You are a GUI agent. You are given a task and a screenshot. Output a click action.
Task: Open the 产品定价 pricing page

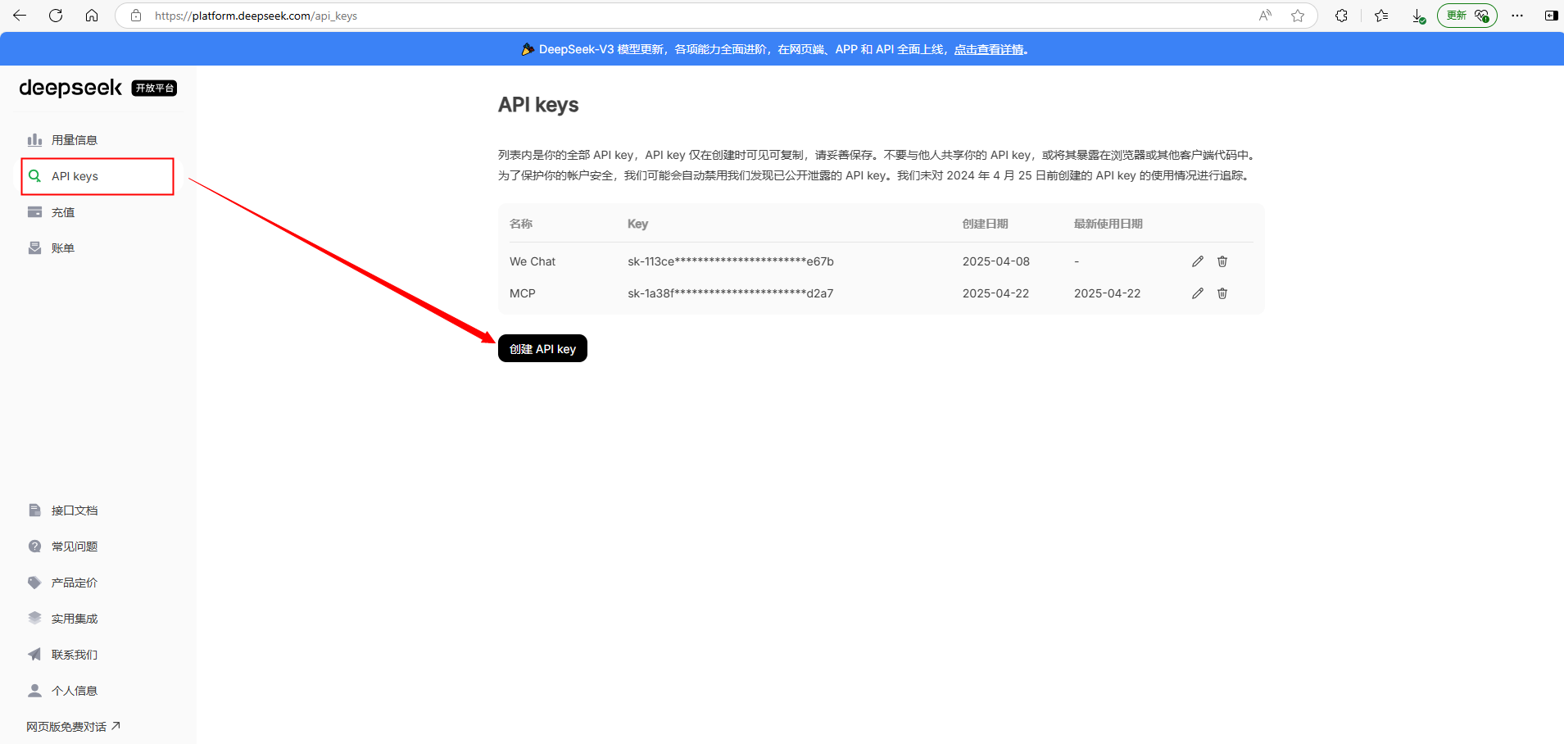coord(75,582)
